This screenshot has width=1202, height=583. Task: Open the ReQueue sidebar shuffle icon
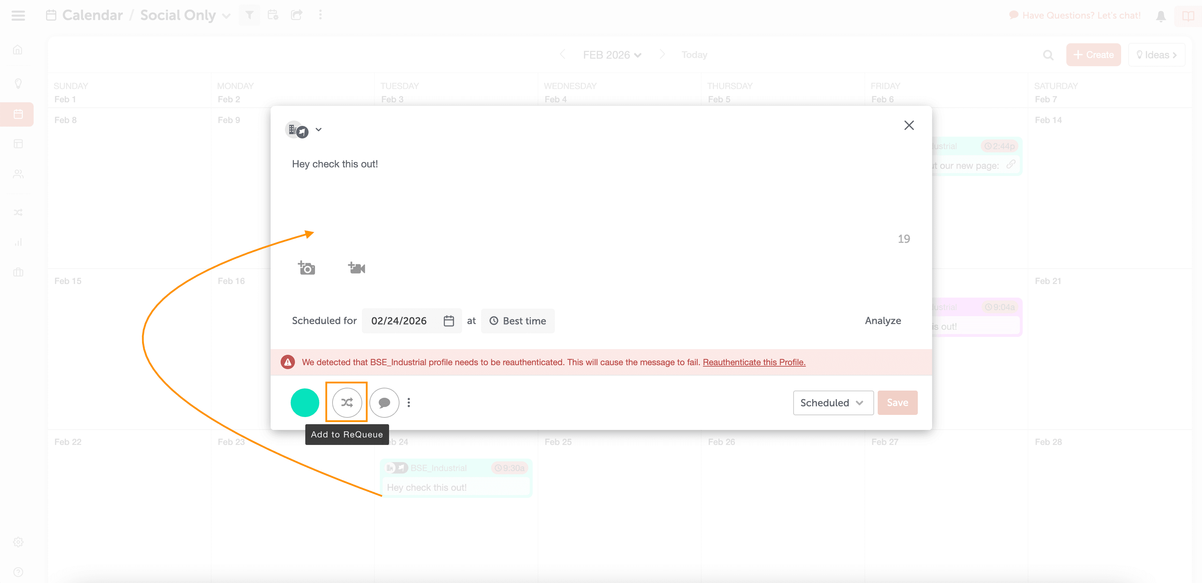tap(18, 213)
